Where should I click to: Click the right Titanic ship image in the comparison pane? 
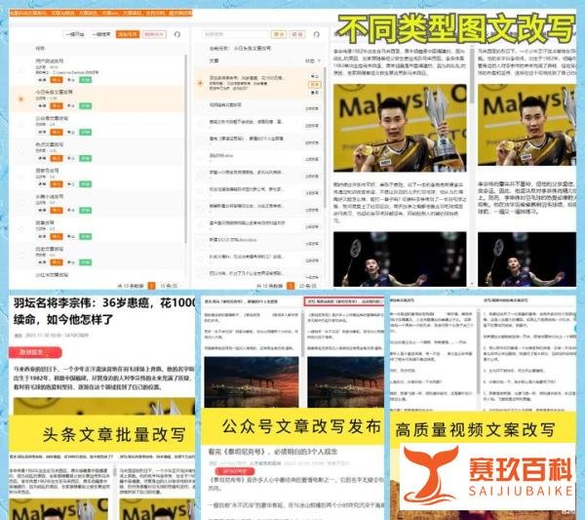[345, 382]
